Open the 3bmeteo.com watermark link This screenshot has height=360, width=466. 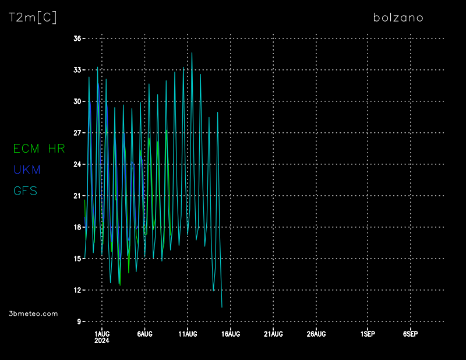[x=33, y=313]
